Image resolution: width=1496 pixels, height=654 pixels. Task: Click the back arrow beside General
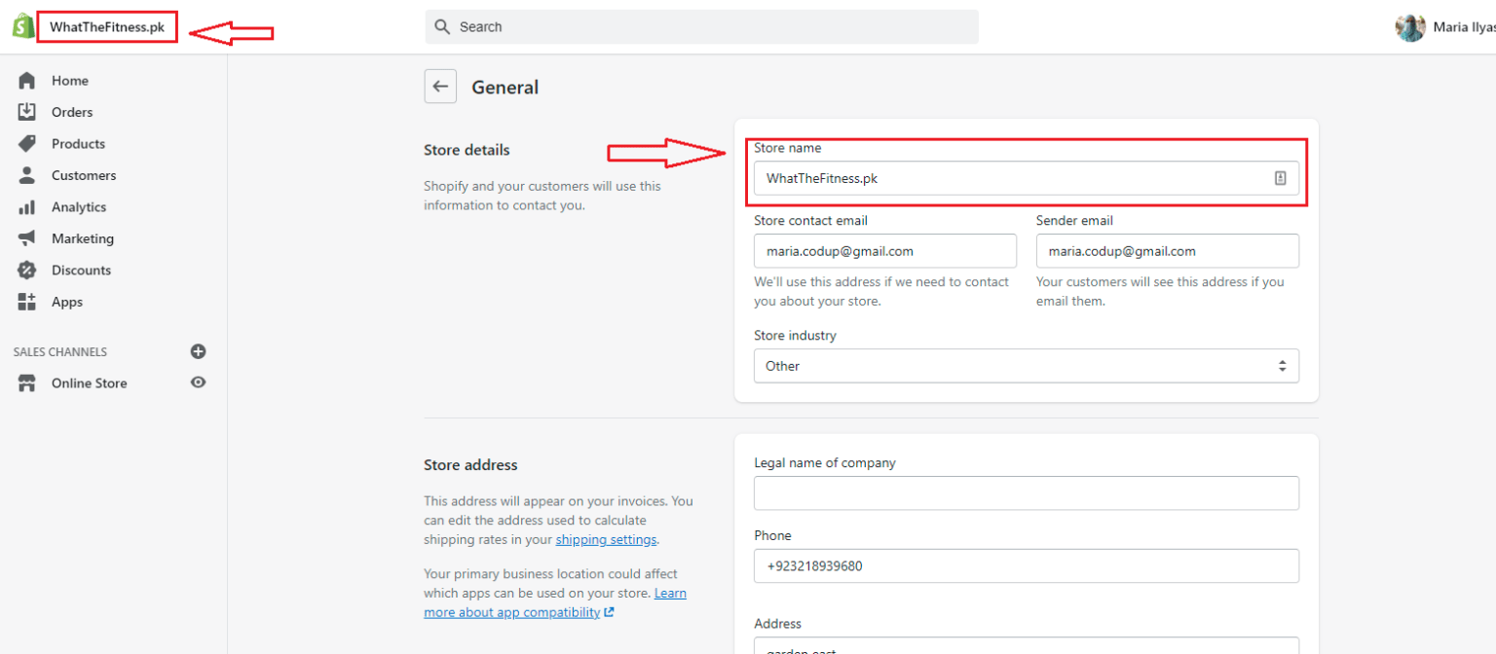pos(440,87)
